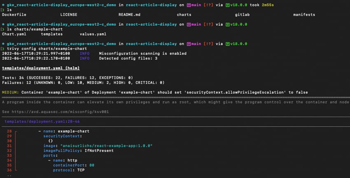
Task: Click '- name: http' code line
Action: 63,160
